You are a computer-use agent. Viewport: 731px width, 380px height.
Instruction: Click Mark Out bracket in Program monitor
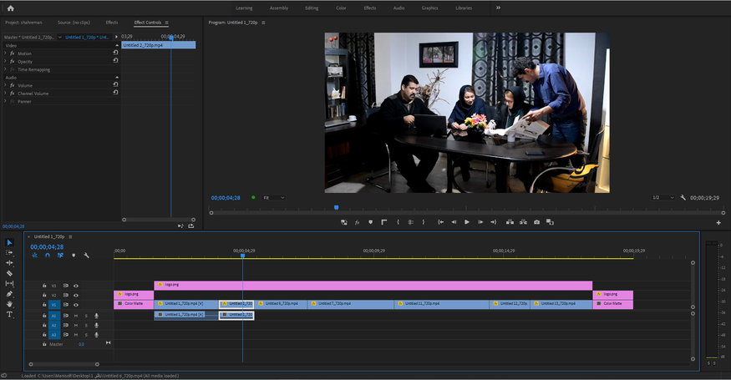(x=424, y=222)
